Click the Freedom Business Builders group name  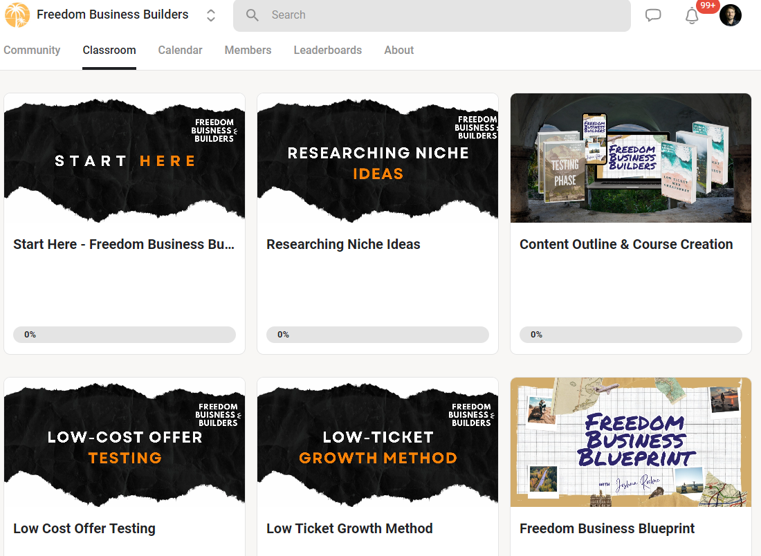[113, 15]
